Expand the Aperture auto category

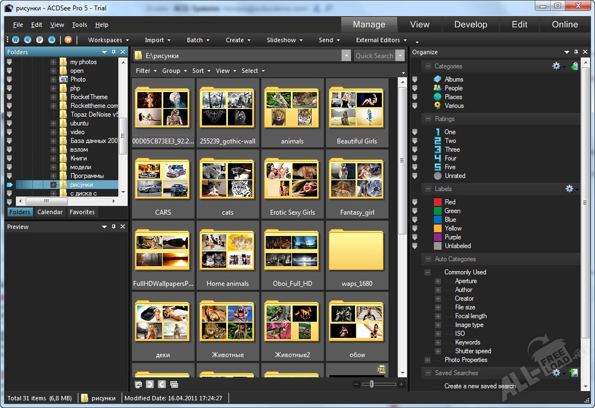tap(438, 281)
